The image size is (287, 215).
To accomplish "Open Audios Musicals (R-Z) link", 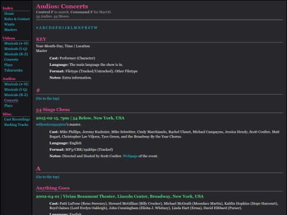I will click(x=16, y=94).
